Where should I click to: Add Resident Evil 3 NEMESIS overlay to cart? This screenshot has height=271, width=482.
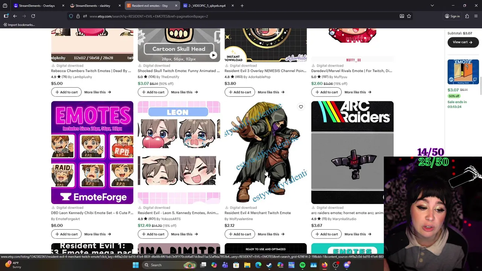coord(239,92)
